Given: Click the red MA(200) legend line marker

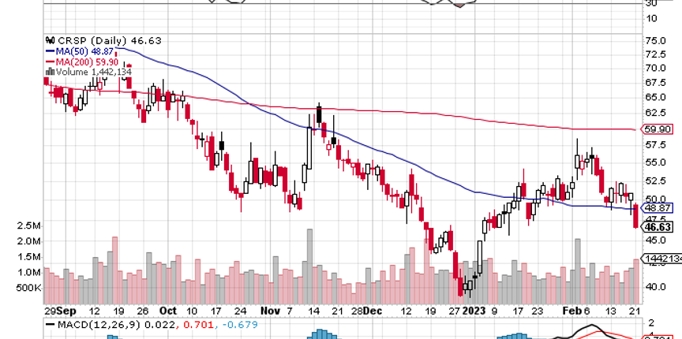Looking at the screenshot, I should pyautogui.click(x=51, y=61).
